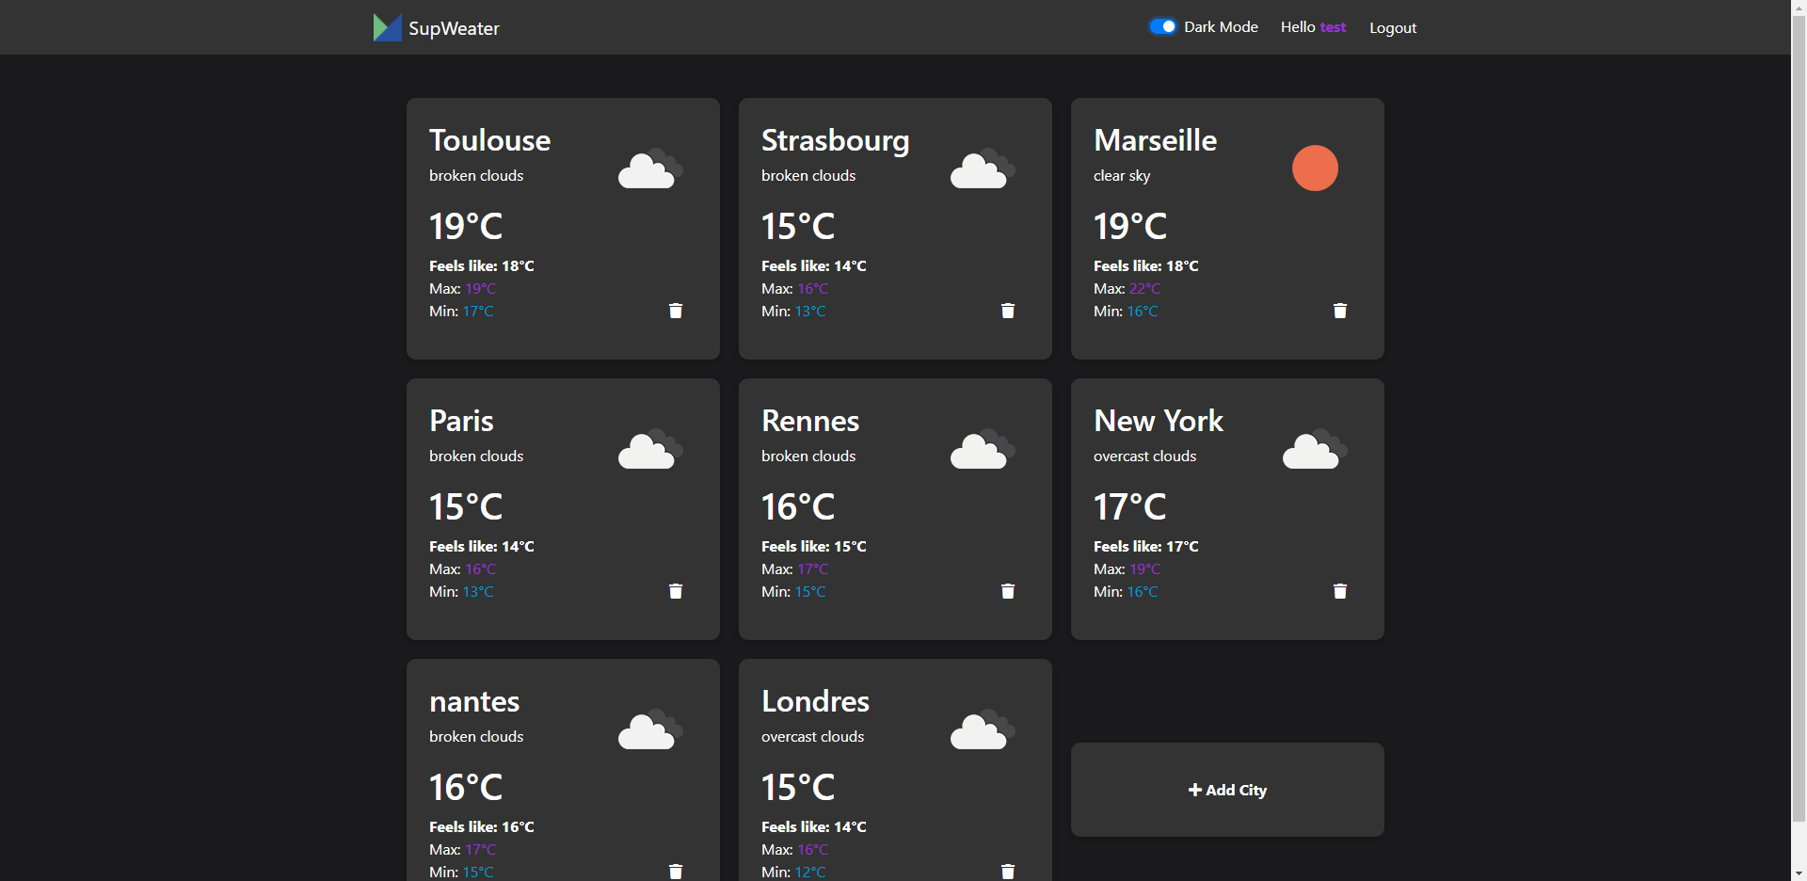Image resolution: width=1807 pixels, height=881 pixels.
Task: Delete the New York city card via trash icon
Action: point(1340,591)
